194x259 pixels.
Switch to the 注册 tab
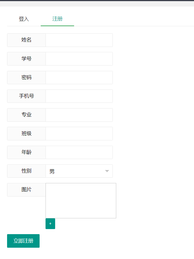(57, 19)
